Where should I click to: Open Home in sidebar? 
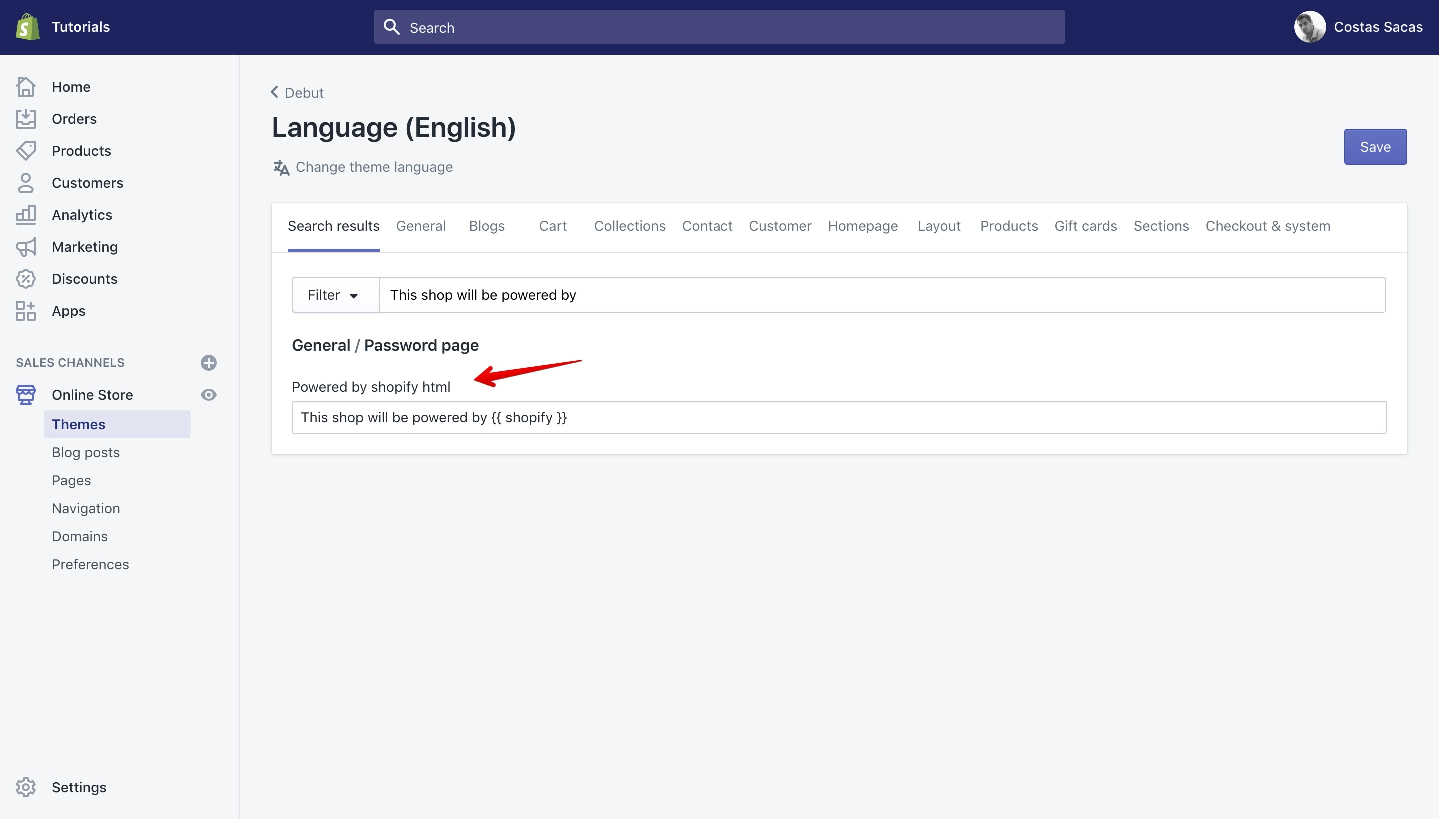point(71,86)
